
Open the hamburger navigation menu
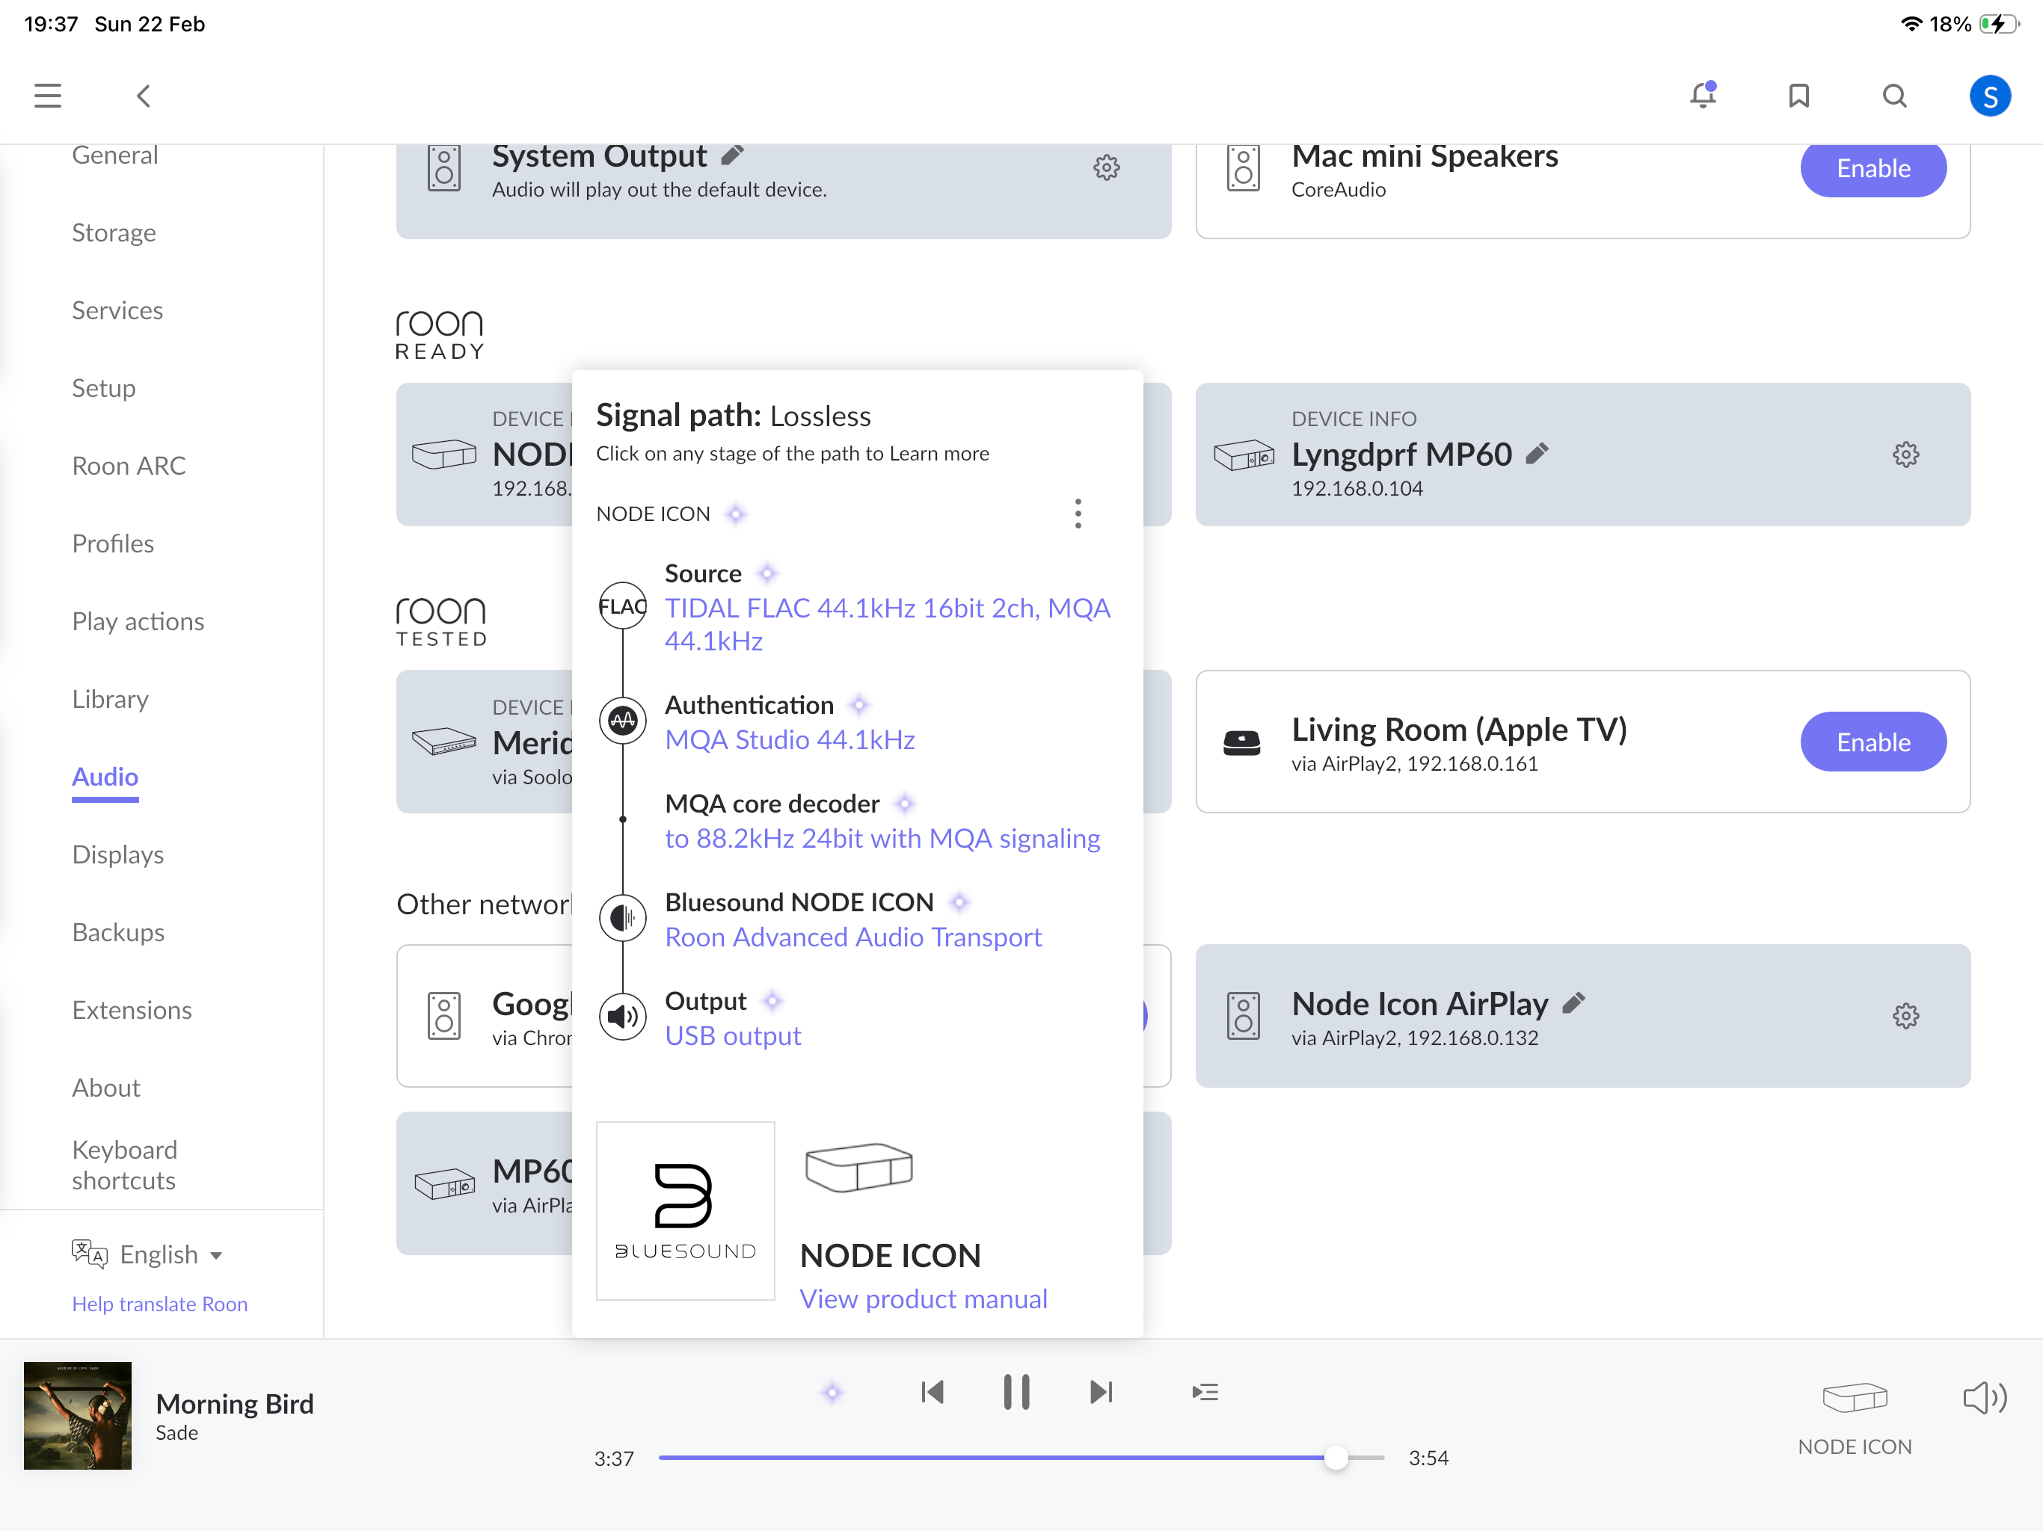coord(47,95)
